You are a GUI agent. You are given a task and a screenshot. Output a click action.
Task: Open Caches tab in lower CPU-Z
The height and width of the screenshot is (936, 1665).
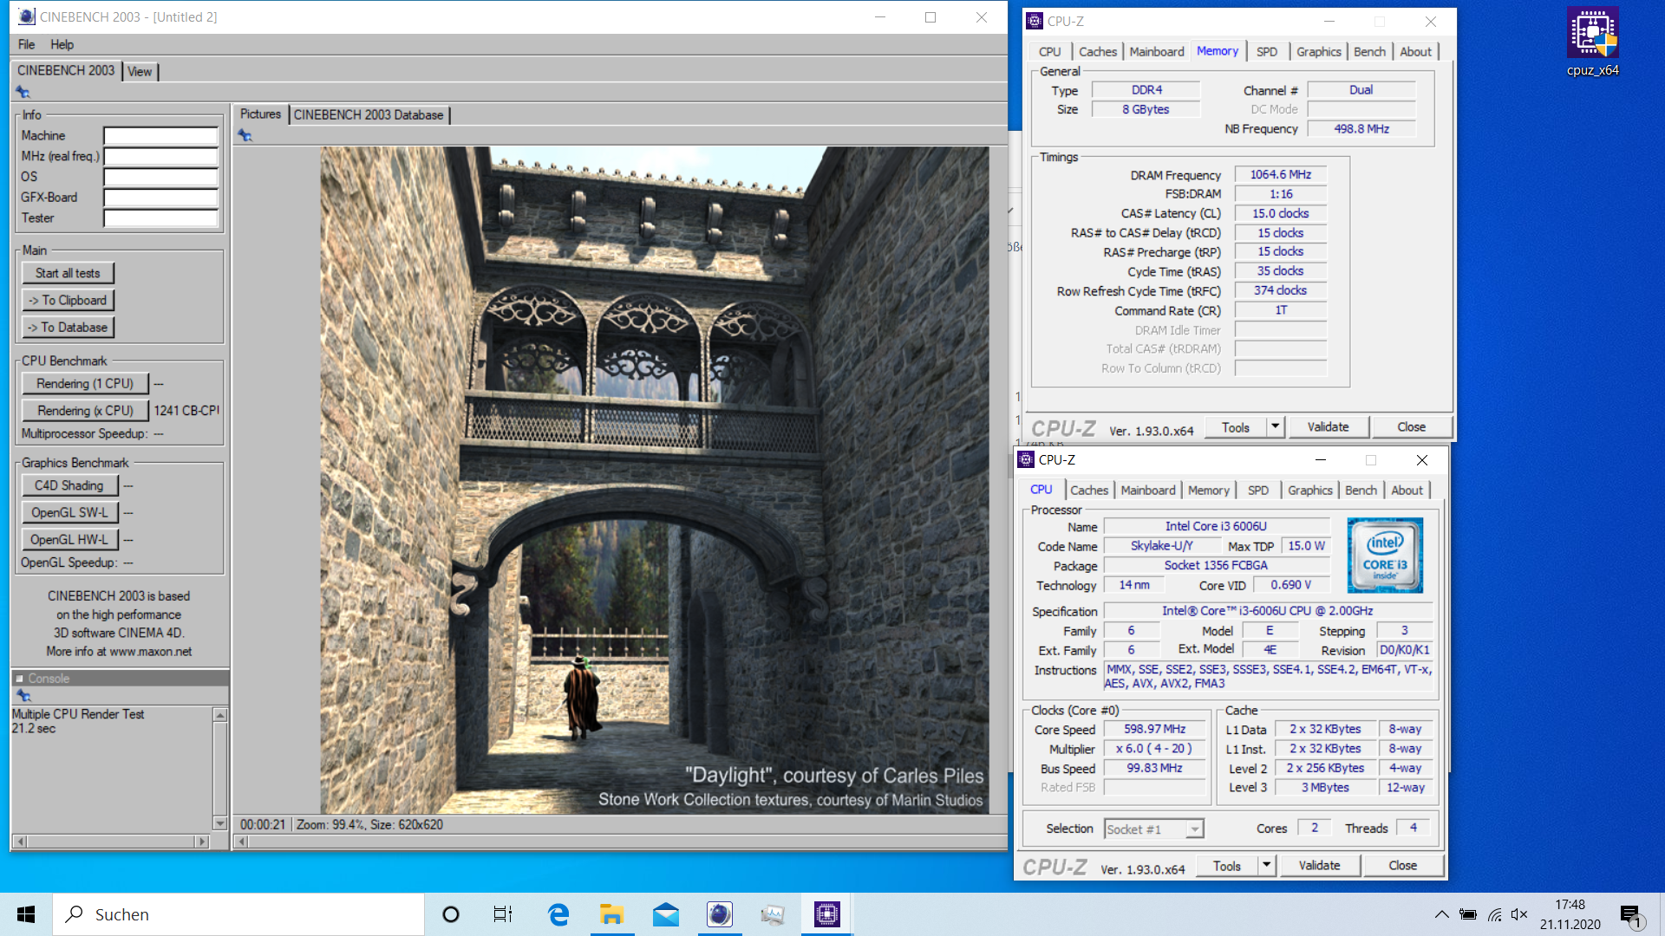click(x=1089, y=491)
